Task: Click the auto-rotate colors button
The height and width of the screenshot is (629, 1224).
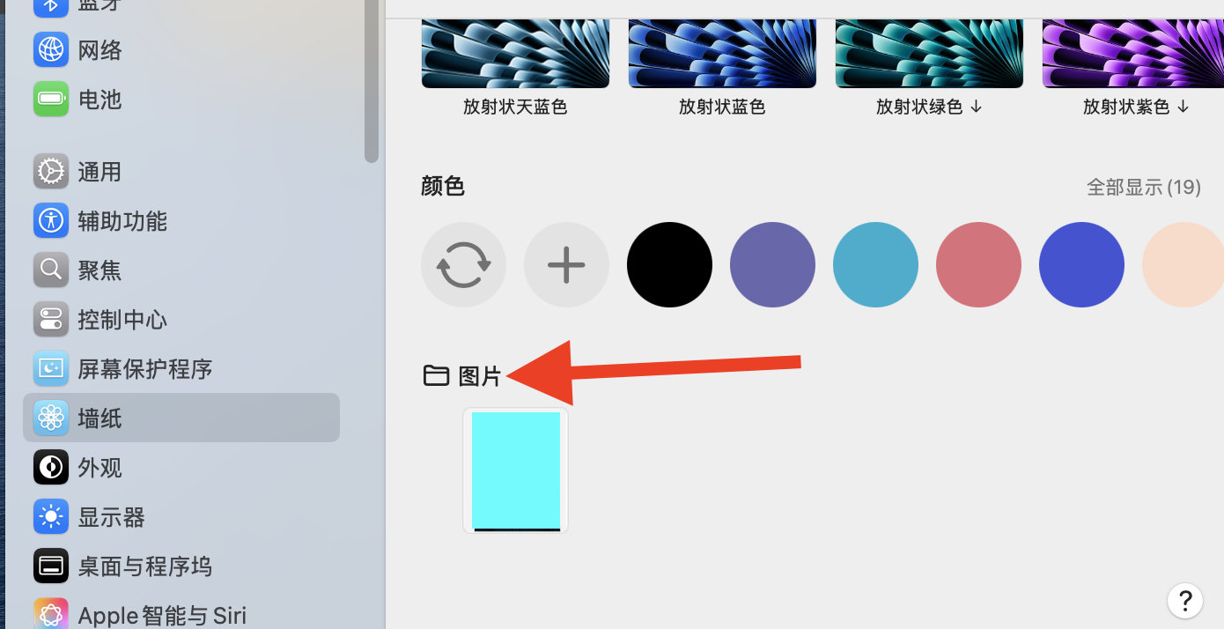Action: pos(463,264)
